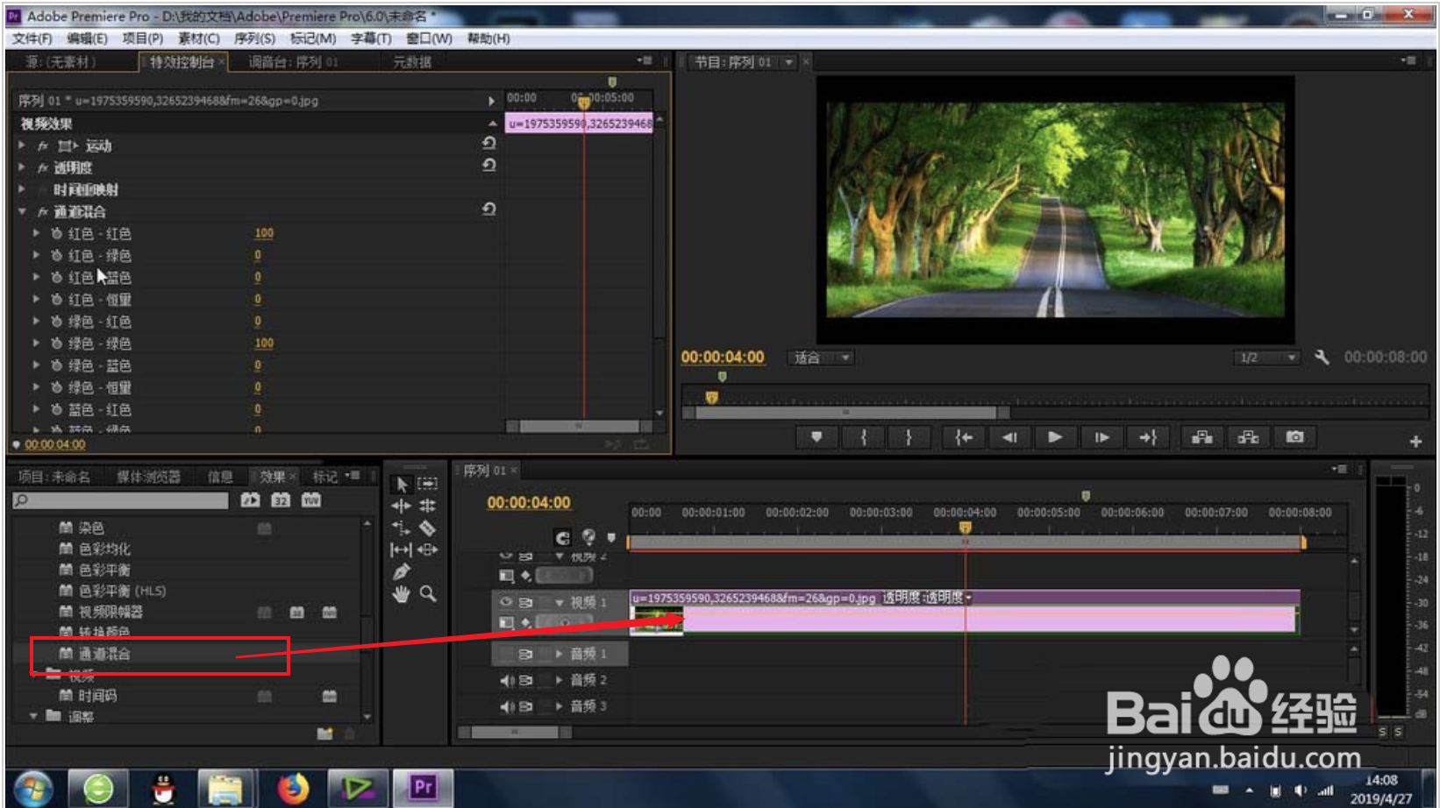
Task: Switch to the 元数据 tab
Action: [x=411, y=61]
